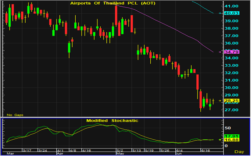Click the Day timeframe label
Image resolution: width=251 pixels, height=156 pixels.
[239, 152]
